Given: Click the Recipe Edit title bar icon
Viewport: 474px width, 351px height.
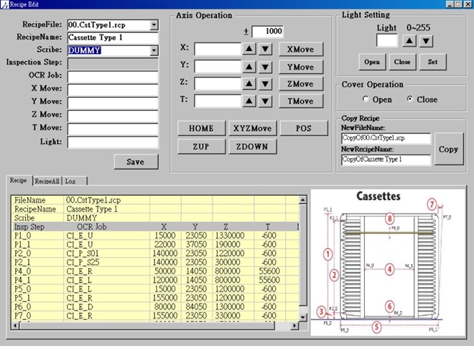Looking at the screenshot, I should click(x=6, y=4).
